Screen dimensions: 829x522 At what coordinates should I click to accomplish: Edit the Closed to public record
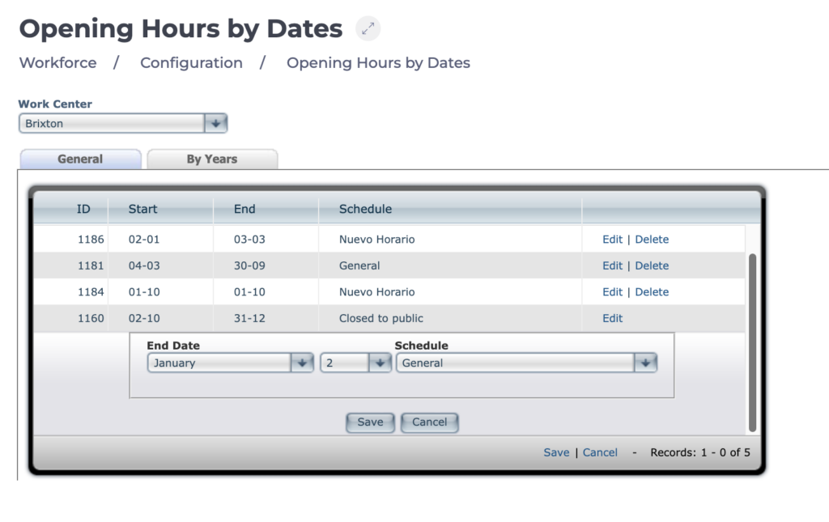(612, 318)
